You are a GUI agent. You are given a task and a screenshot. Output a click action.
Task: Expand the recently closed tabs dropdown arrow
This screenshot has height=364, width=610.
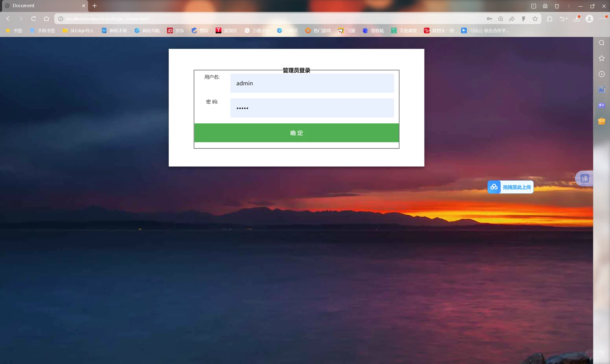coord(567,19)
